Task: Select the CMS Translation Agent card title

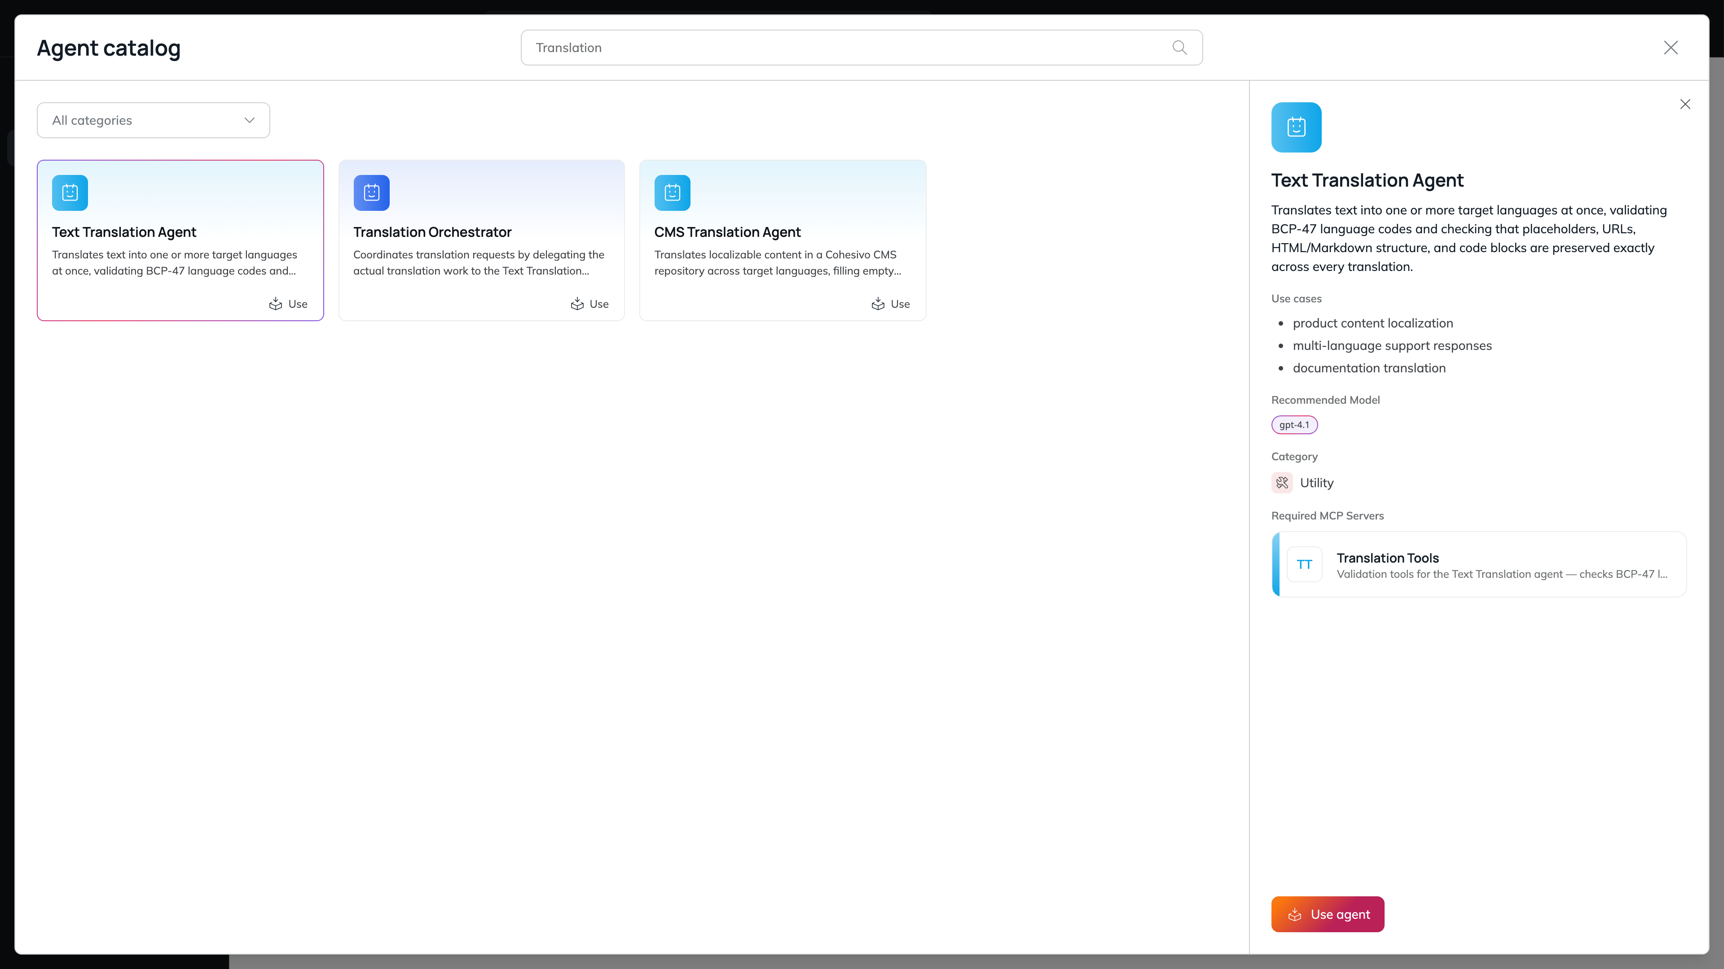Action: click(x=727, y=232)
